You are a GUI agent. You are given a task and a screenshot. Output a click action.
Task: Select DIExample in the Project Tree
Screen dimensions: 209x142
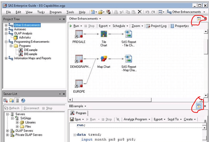point(31,50)
